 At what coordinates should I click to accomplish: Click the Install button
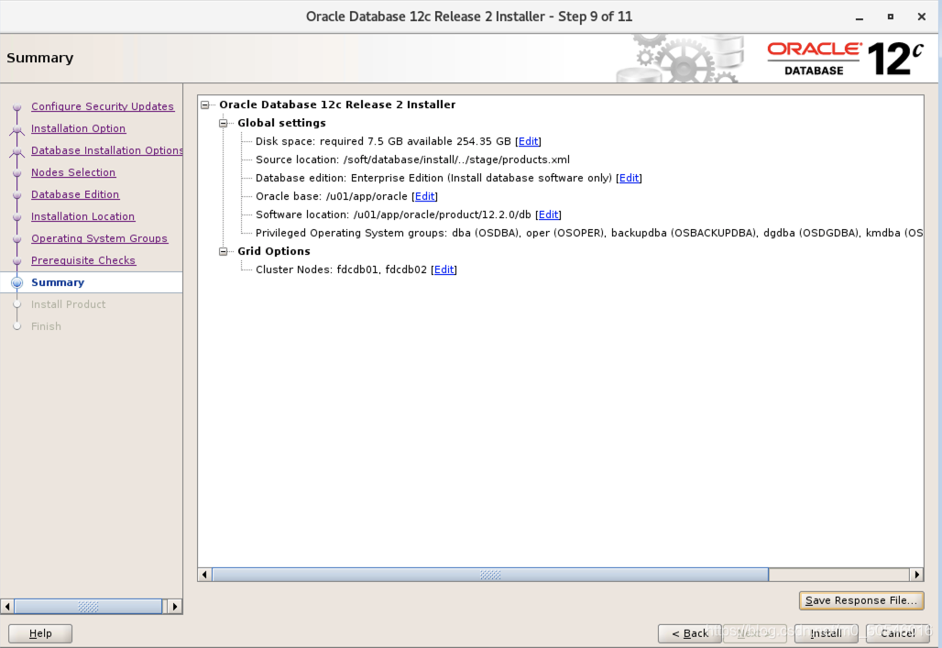tap(826, 633)
